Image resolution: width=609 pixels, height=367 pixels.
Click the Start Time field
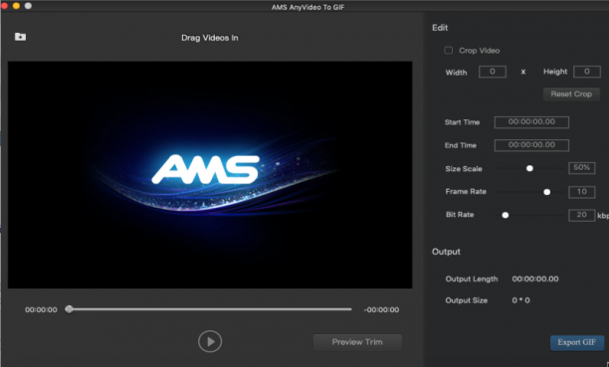[x=531, y=122]
